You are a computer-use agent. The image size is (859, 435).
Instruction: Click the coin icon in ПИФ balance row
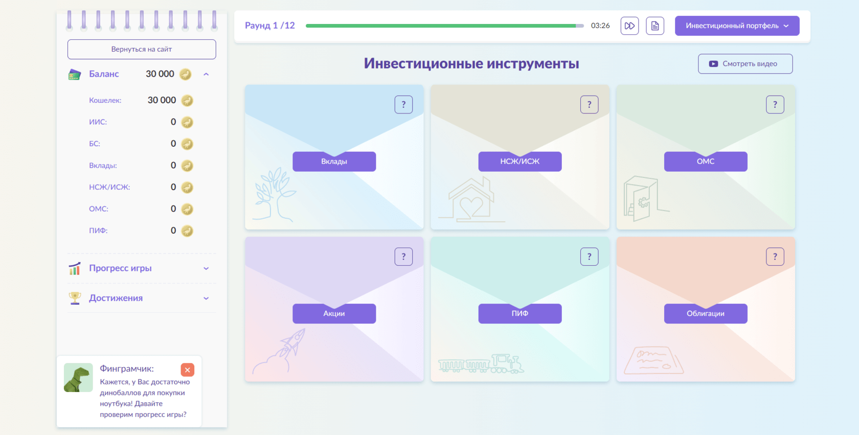[188, 231]
